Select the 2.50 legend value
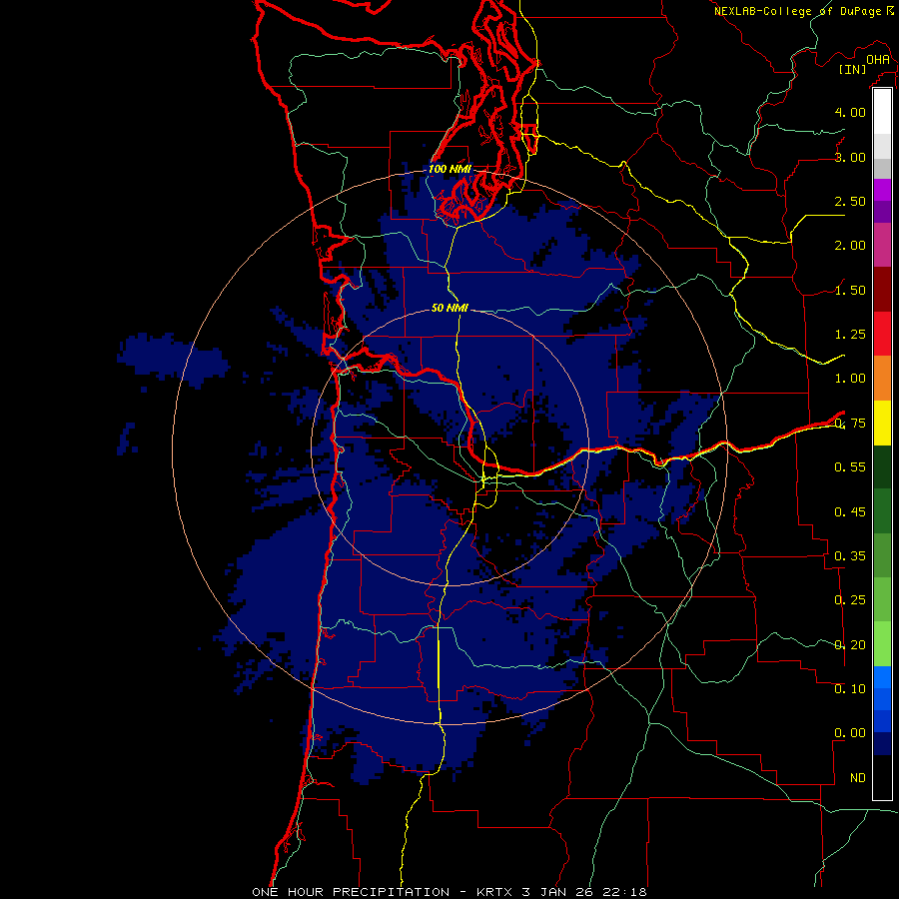Image resolution: width=899 pixels, height=899 pixels. coord(850,201)
